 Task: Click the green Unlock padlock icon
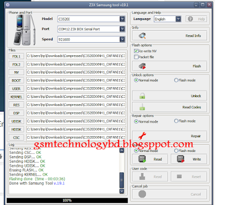point(142,96)
